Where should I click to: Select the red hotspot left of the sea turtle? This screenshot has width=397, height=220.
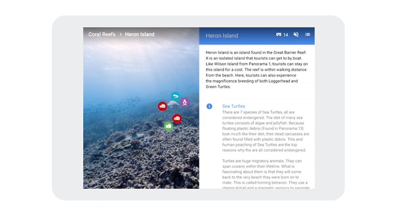pyautogui.click(x=162, y=106)
